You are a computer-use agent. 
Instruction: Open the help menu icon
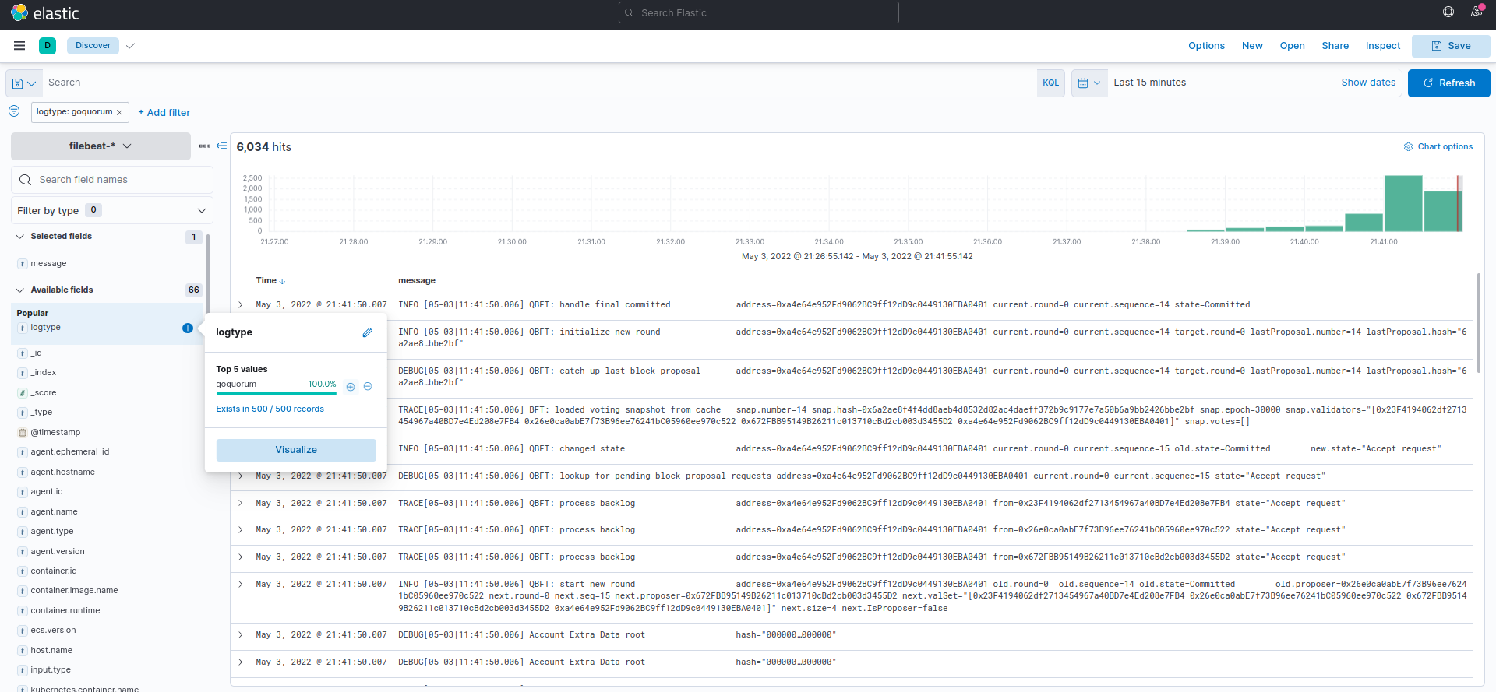(1448, 12)
